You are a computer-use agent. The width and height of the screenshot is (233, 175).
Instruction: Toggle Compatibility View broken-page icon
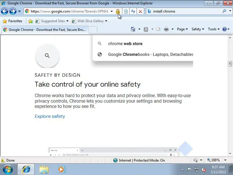coord(126,11)
